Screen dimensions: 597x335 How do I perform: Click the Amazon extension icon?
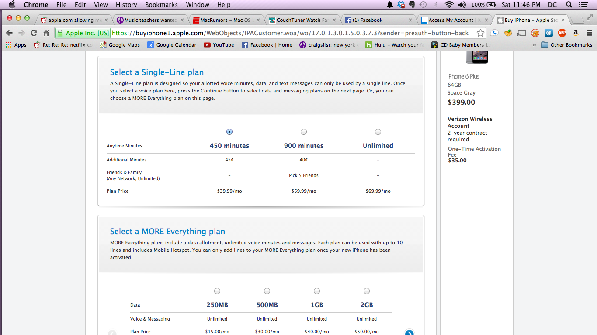pos(576,33)
